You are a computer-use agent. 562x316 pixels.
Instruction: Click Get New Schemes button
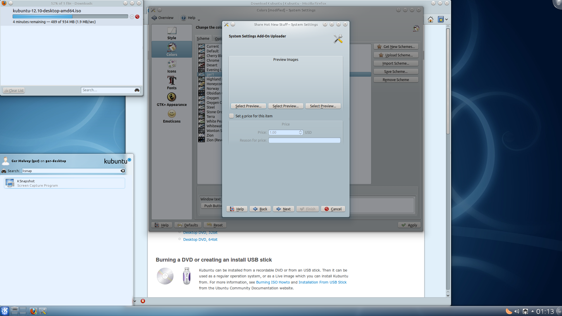point(396,47)
